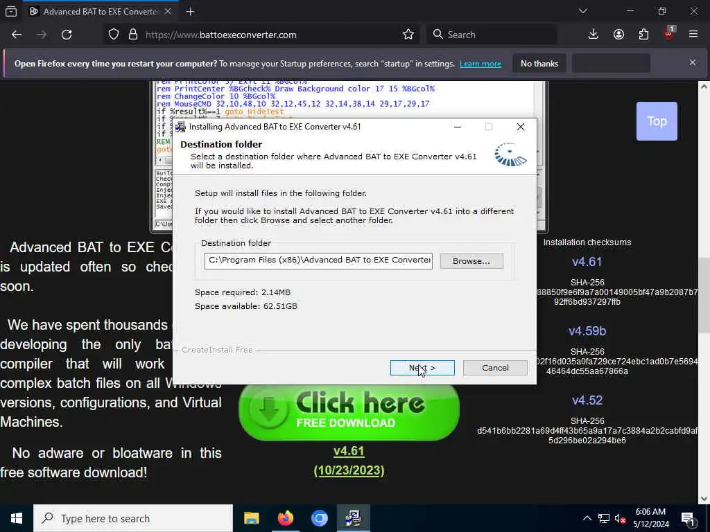Viewport: 710px width, 532px height.
Task: Click the destination folder path field
Action: [318, 260]
